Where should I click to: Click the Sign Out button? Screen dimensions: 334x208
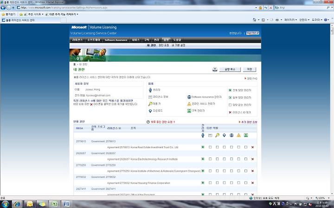click(x=253, y=33)
